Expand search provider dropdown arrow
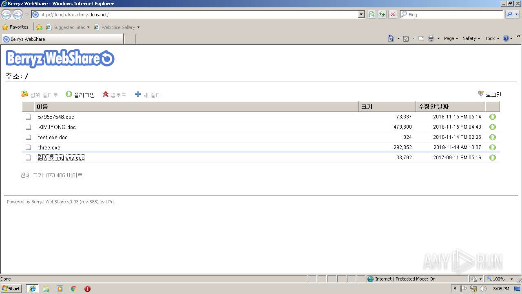Image resolution: width=522 pixels, height=294 pixels. tap(517, 14)
